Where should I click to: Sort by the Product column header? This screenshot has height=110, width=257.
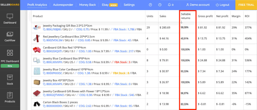pos(38,16)
